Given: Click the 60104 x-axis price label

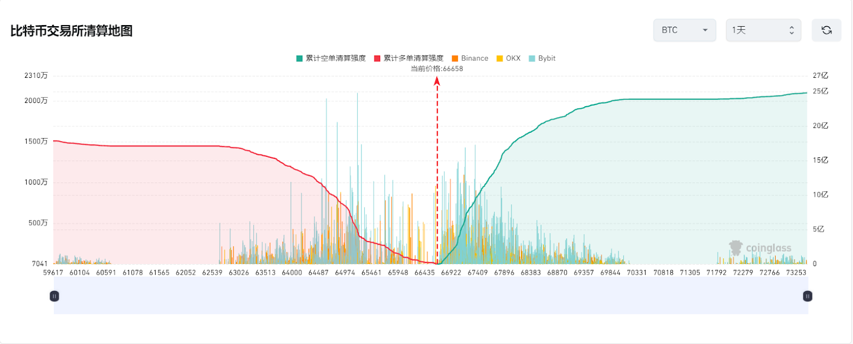Looking at the screenshot, I should tap(80, 273).
